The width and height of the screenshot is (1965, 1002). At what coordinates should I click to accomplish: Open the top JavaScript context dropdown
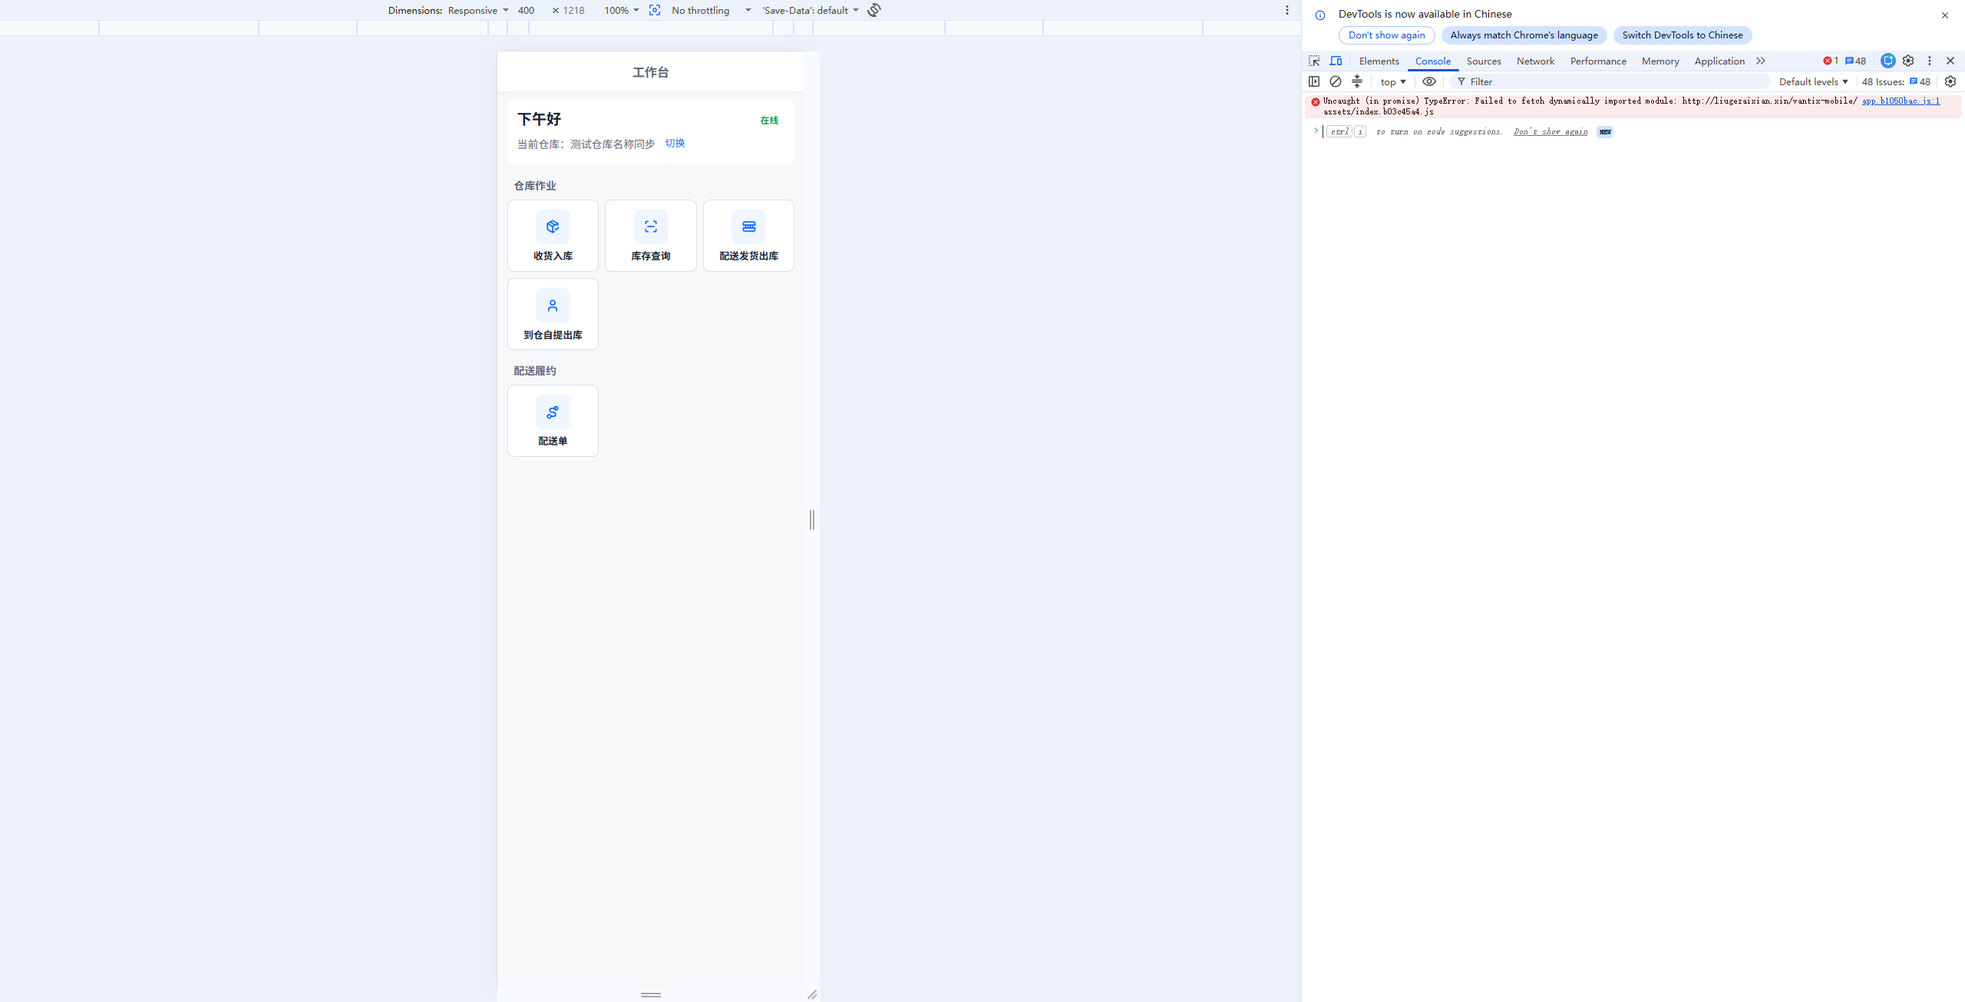click(x=1393, y=81)
